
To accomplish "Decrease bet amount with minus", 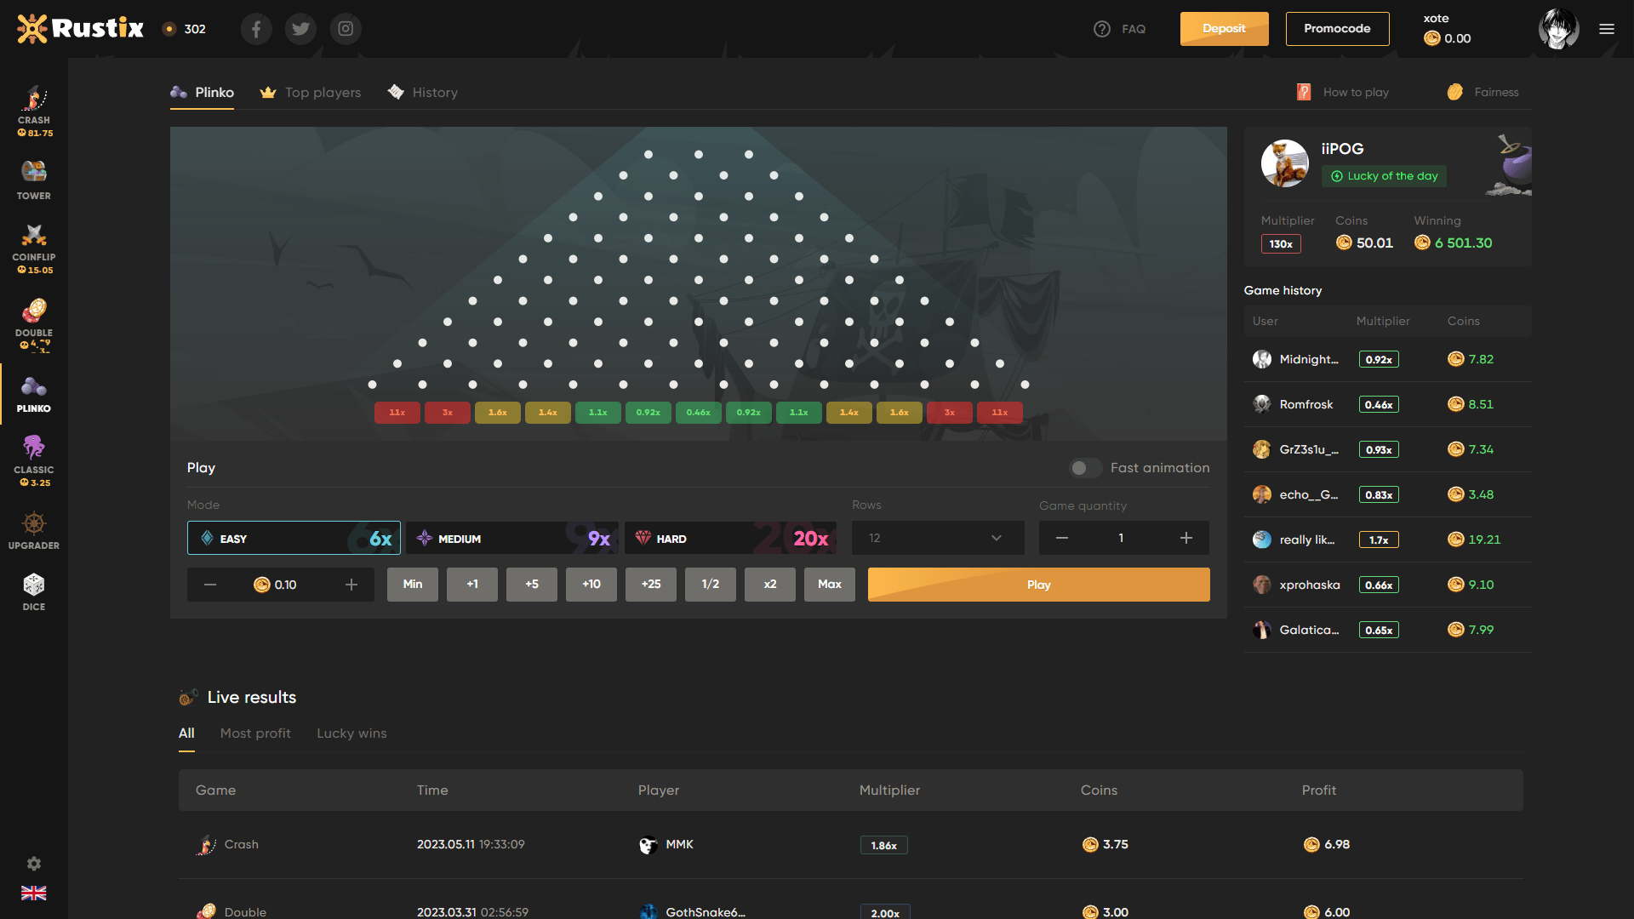I will [210, 585].
